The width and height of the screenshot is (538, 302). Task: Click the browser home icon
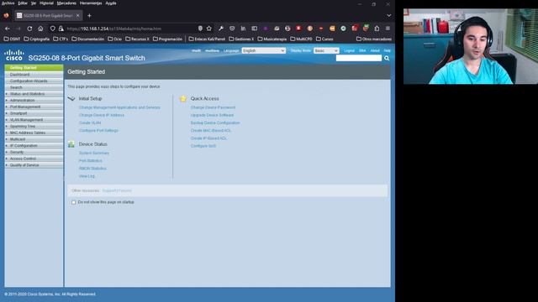[x=40, y=29]
